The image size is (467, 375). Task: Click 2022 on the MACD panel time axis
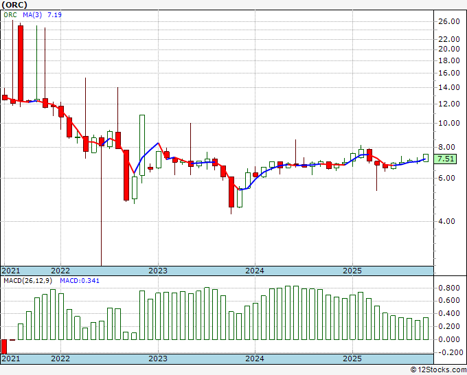[60, 359]
